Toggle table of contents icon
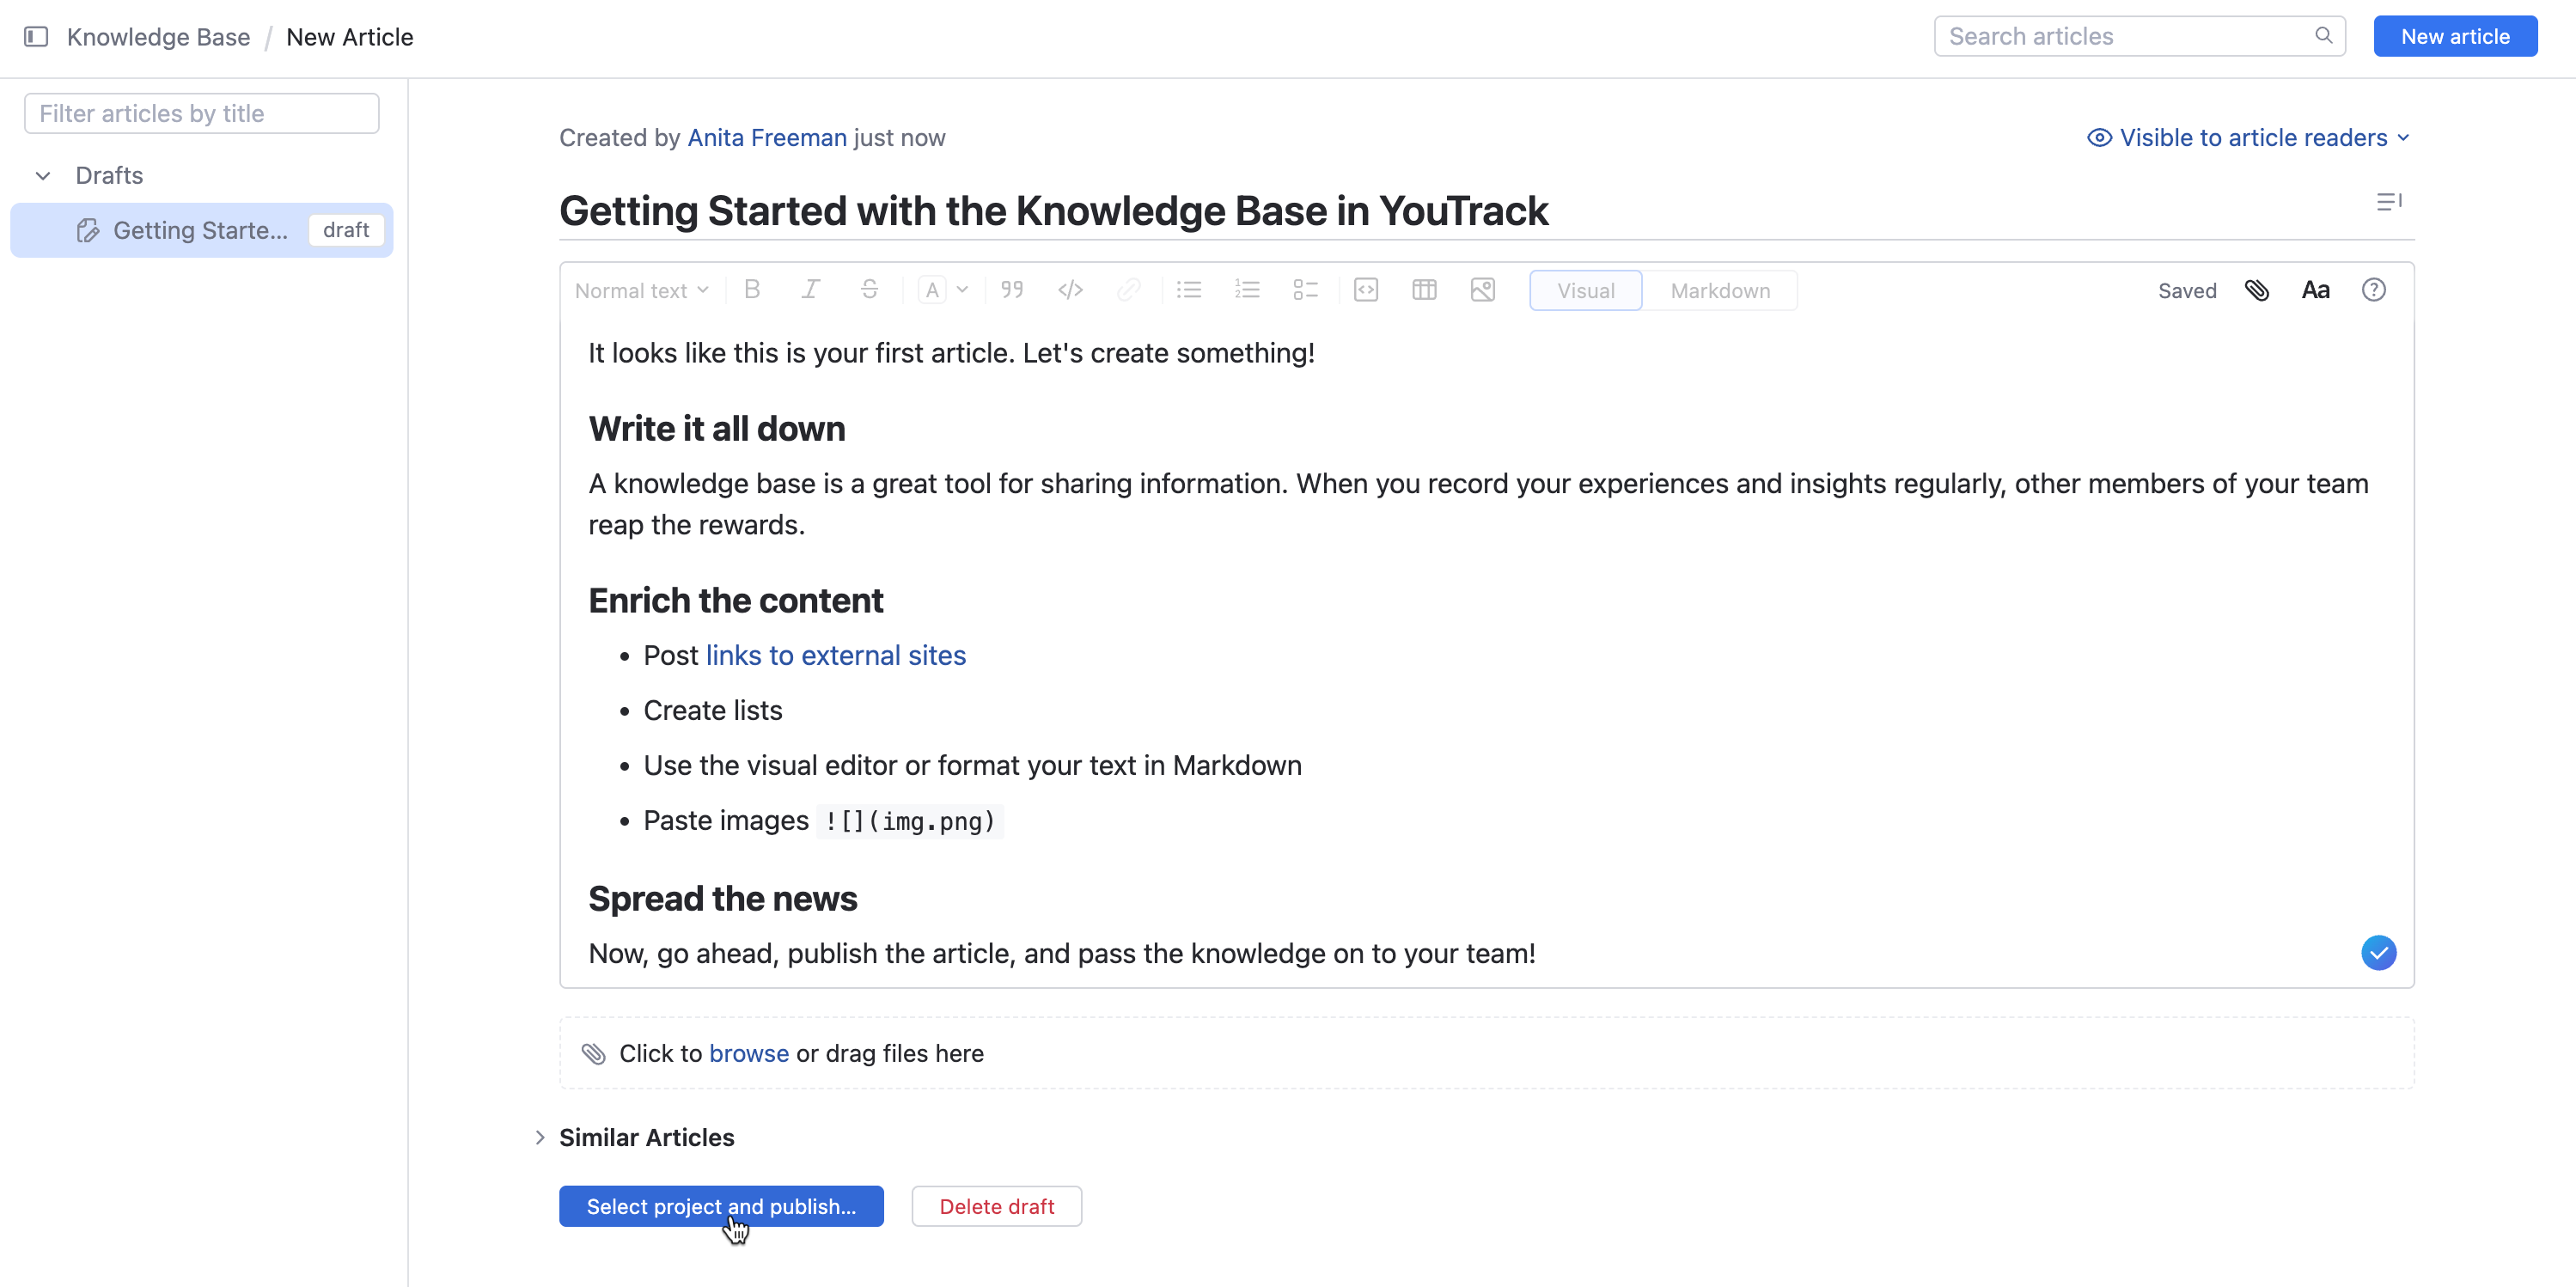 (x=2388, y=202)
